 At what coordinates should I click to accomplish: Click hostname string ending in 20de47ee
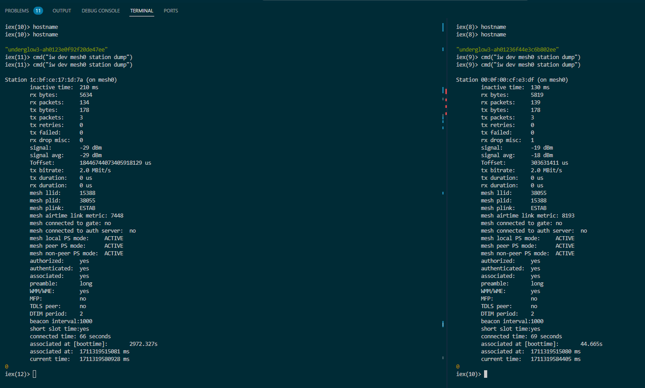[56, 49]
